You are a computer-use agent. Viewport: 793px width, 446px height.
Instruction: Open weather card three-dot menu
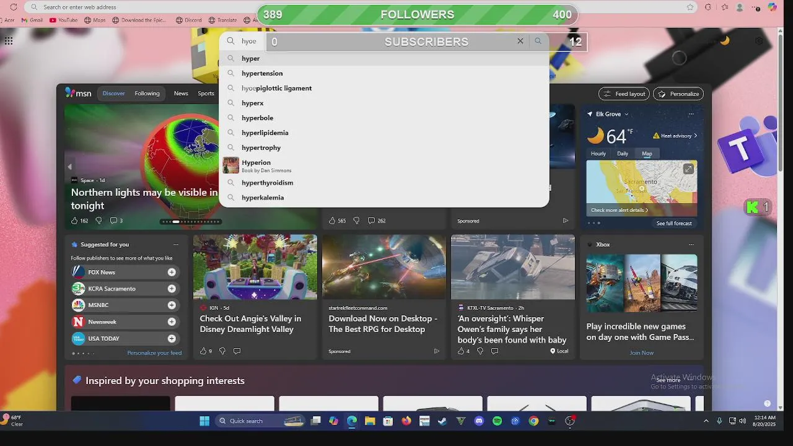pos(691,114)
